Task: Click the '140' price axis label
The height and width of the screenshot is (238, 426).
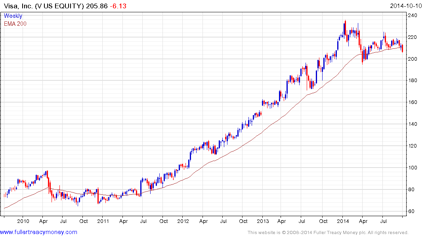Action: coord(413,124)
